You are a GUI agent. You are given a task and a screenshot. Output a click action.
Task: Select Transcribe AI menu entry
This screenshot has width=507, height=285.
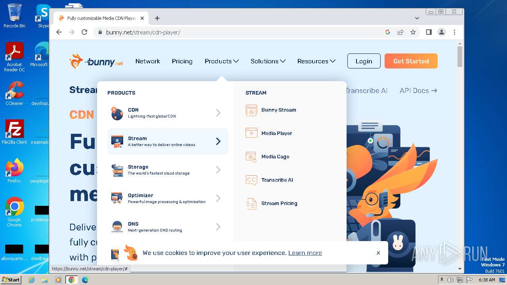coord(277,180)
